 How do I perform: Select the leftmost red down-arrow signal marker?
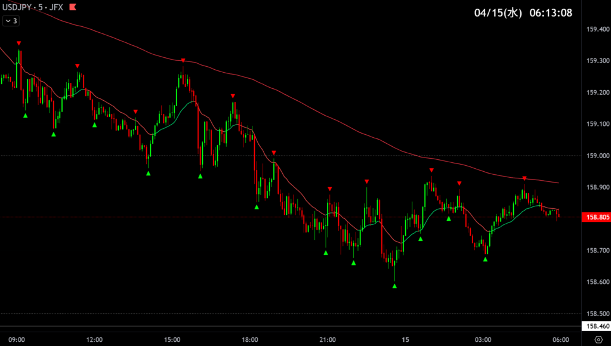(19, 43)
